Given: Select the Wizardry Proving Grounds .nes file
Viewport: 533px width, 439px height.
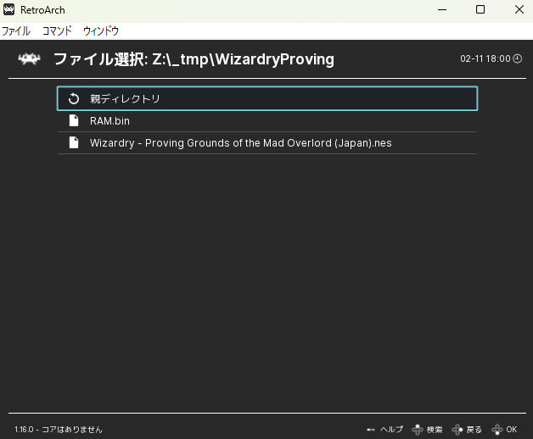Looking at the screenshot, I should [x=267, y=143].
